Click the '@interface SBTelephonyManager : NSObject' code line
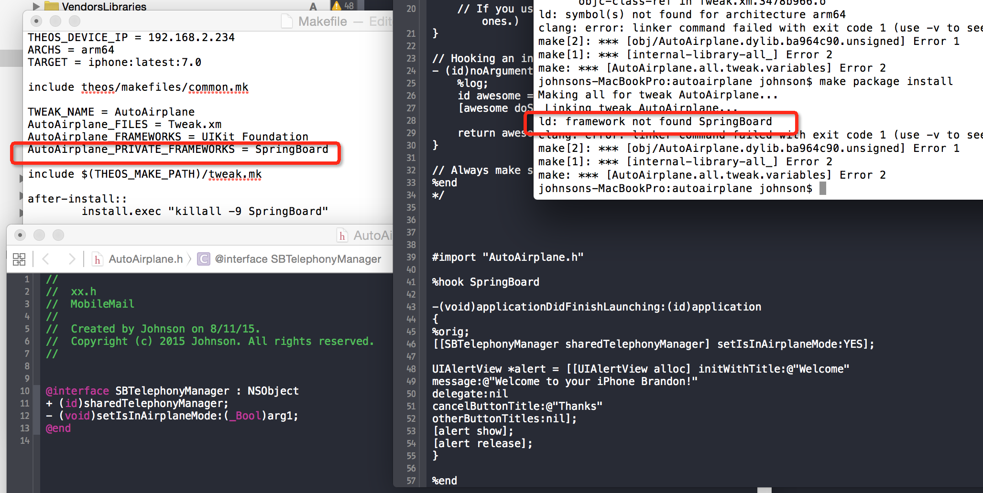The height and width of the screenshot is (493, 983). [172, 391]
